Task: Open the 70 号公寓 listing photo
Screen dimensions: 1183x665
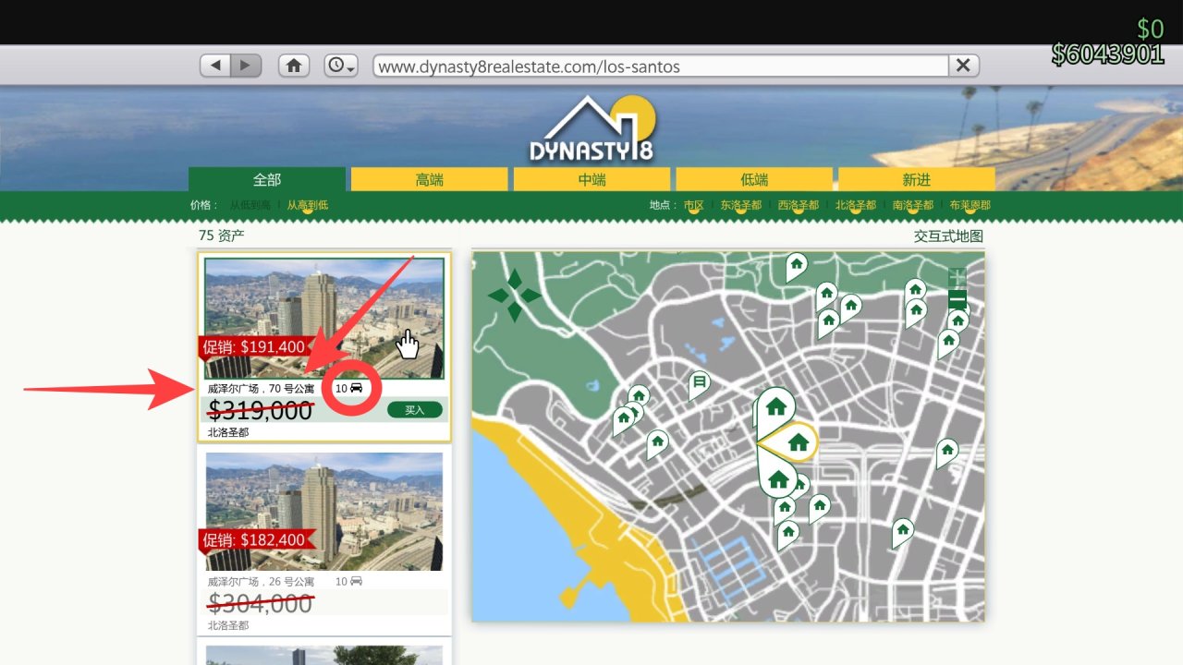Action: tap(324, 318)
